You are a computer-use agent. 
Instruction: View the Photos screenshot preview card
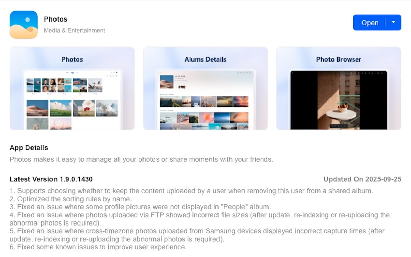point(72,88)
